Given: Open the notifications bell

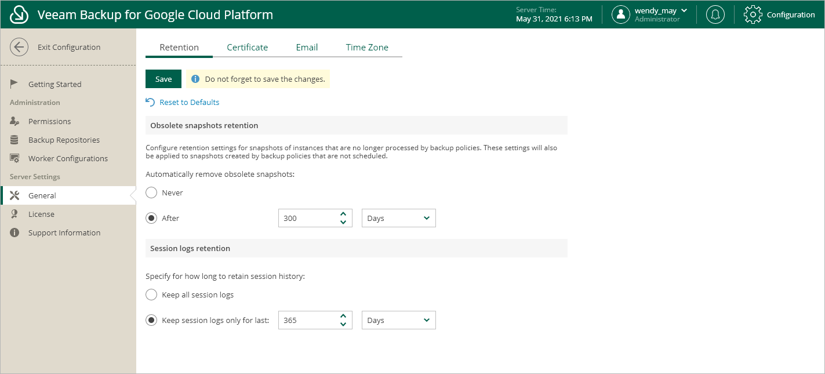Looking at the screenshot, I should (715, 14).
